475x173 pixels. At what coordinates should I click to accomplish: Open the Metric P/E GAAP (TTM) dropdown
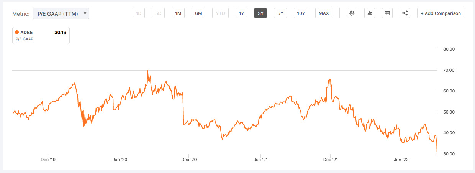point(61,14)
